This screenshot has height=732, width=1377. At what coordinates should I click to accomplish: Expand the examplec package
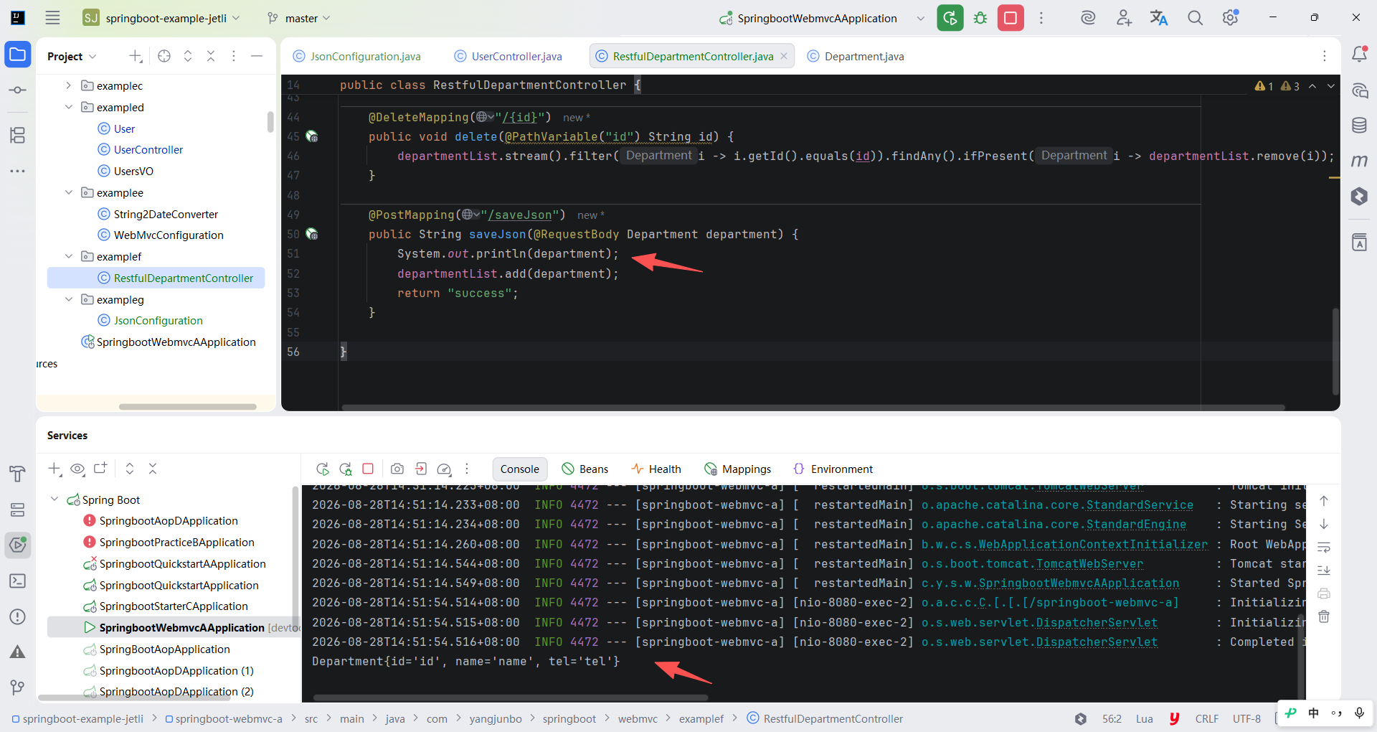click(68, 85)
